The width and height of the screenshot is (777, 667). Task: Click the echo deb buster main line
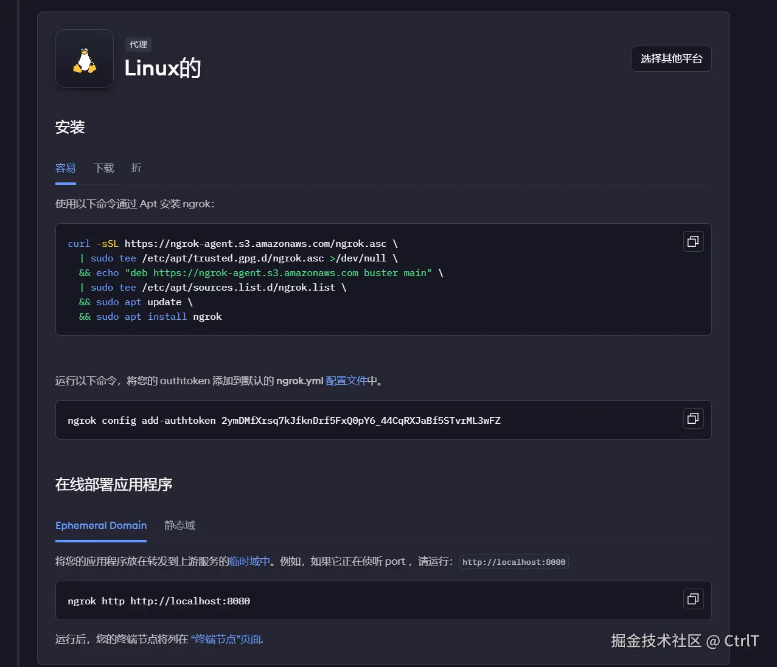click(x=261, y=273)
